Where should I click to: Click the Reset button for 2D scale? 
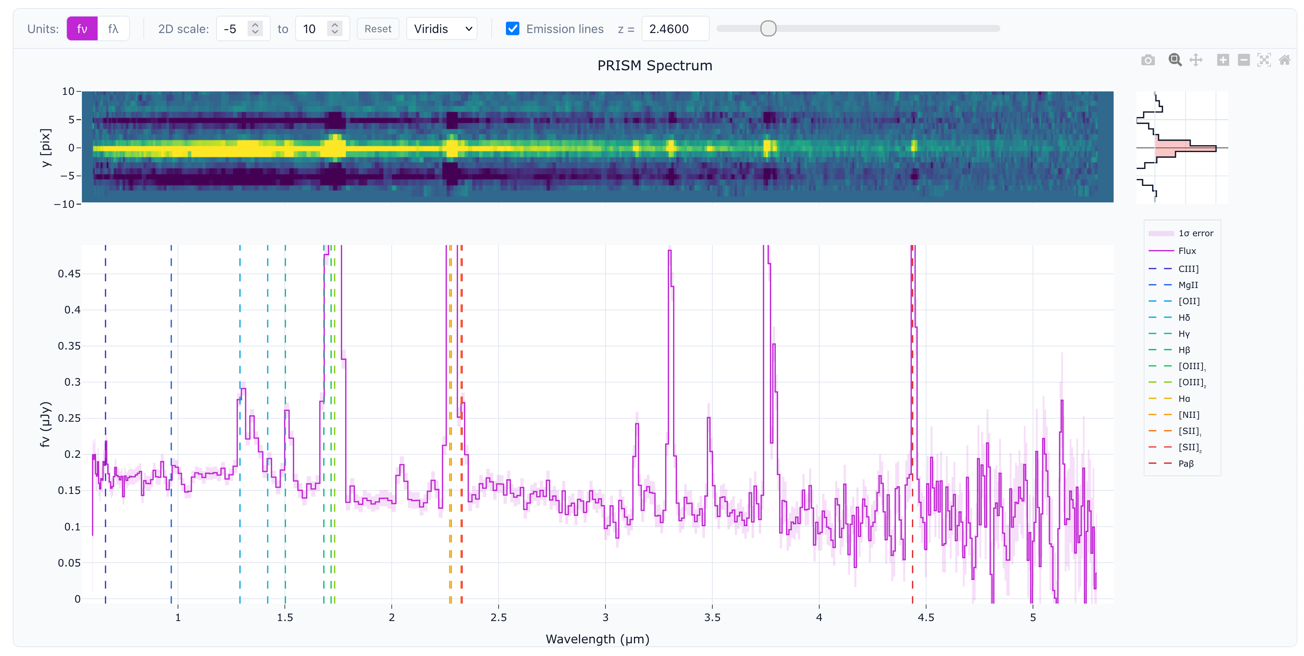click(x=378, y=29)
